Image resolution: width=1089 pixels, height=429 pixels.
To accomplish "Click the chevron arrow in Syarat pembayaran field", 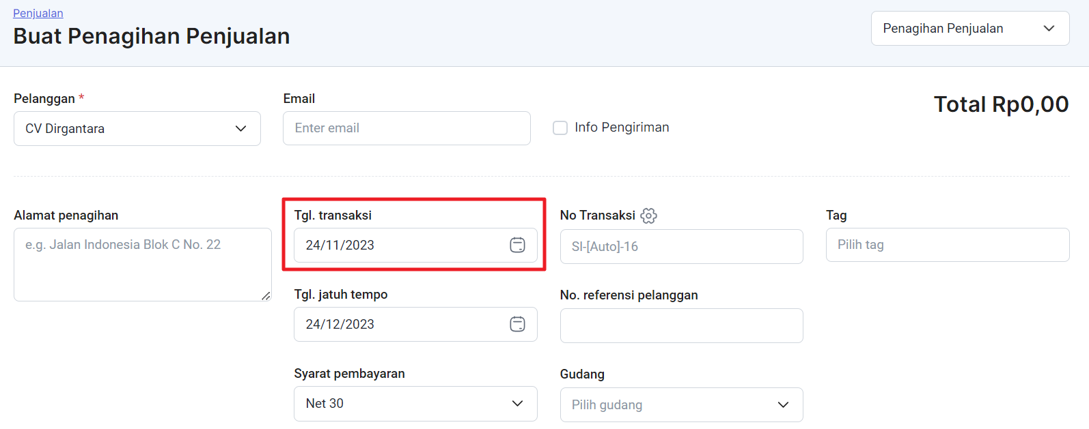I will click(517, 403).
